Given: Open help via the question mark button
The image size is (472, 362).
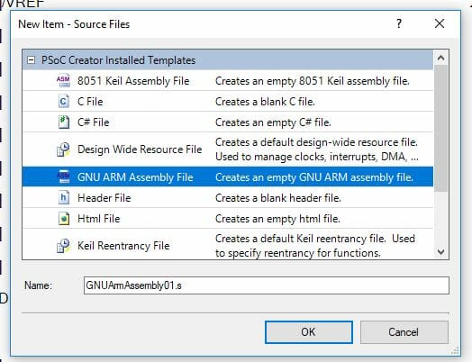Looking at the screenshot, I should 399,23.
